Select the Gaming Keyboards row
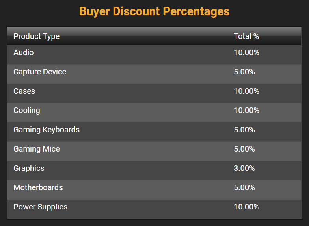 pyautogui.click(x=47, y=130)
